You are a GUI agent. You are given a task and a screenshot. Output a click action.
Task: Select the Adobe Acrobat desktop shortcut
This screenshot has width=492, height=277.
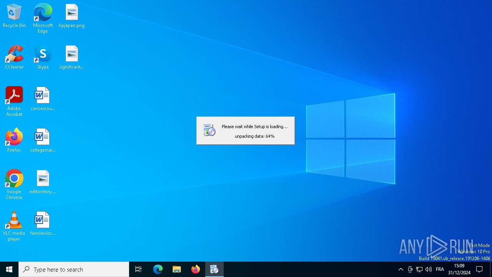click(14, 102)
